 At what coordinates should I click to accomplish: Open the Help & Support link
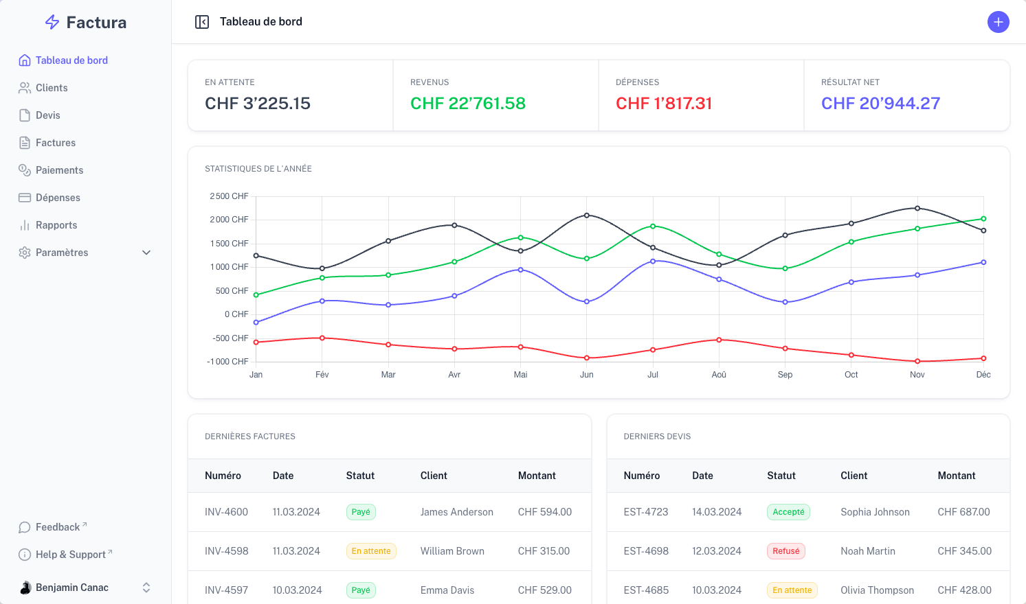coord(71,555)
